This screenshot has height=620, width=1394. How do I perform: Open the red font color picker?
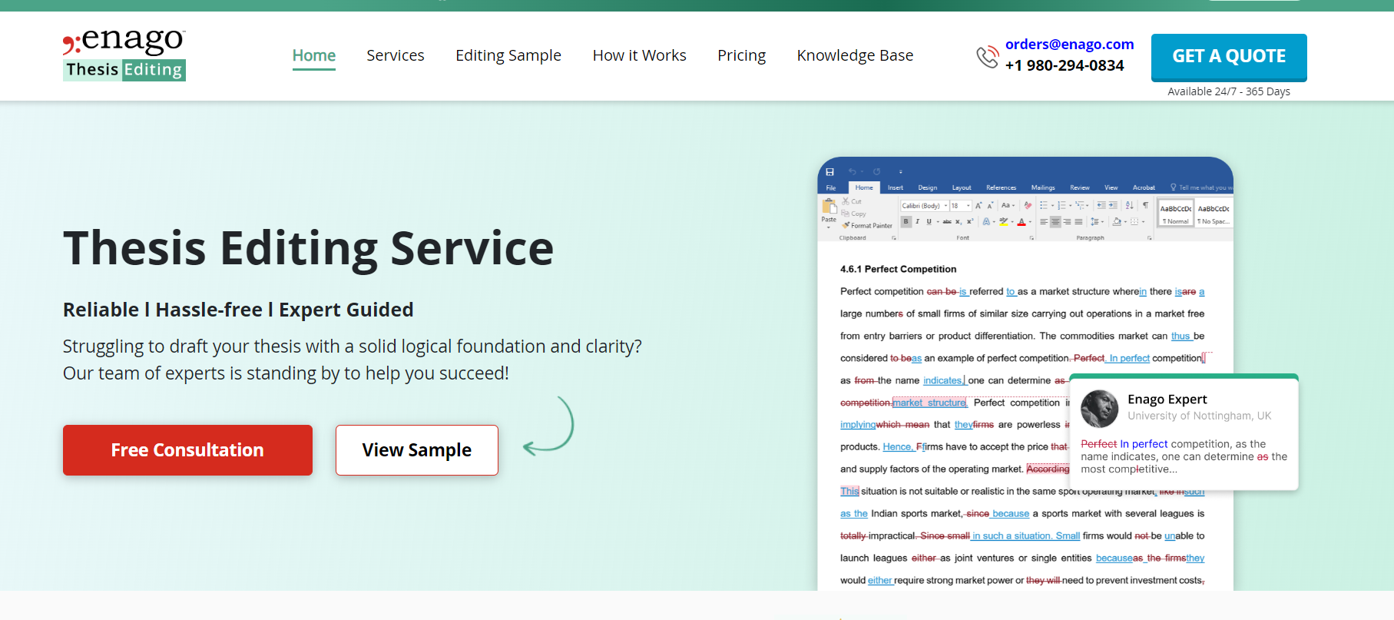[1024, 221]
